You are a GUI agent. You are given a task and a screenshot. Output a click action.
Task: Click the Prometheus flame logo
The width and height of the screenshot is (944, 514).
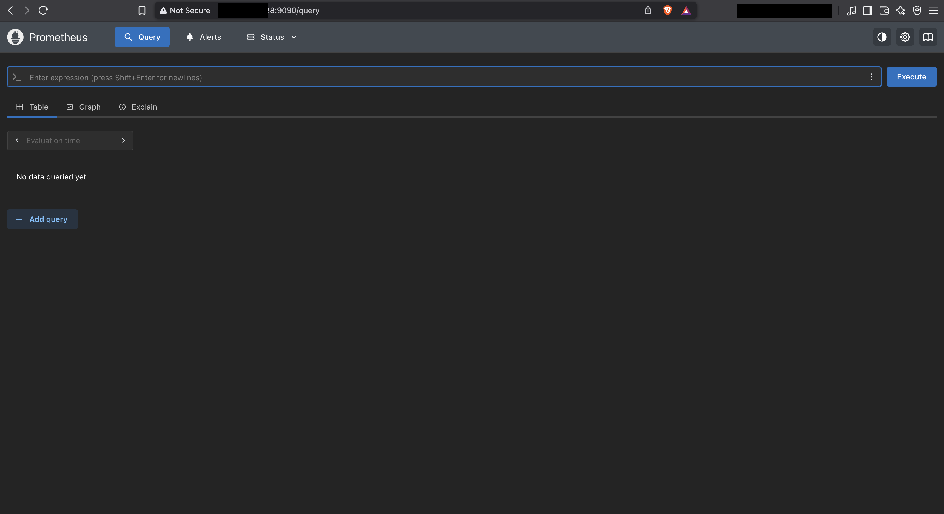click(15, 37)
